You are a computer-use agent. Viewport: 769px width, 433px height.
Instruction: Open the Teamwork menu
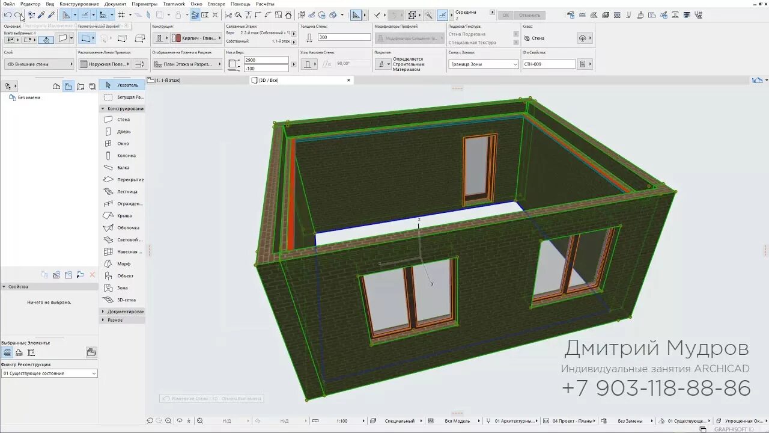[x=174, y=4]
